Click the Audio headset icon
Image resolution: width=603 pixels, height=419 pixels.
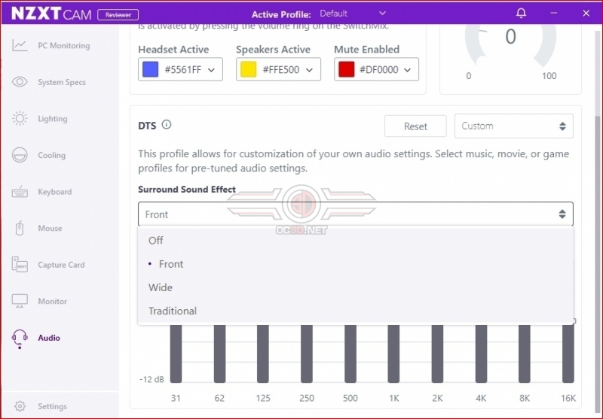[20, 339]
